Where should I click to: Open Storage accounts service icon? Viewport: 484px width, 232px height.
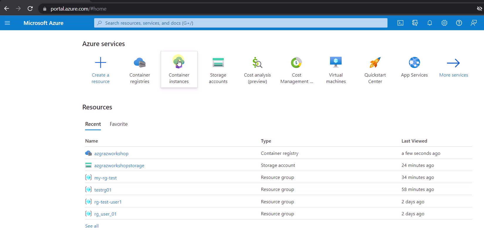(x=218, y=62)
